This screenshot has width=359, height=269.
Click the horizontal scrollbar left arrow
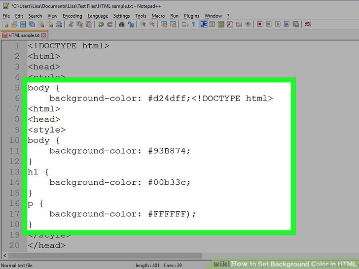4,255
